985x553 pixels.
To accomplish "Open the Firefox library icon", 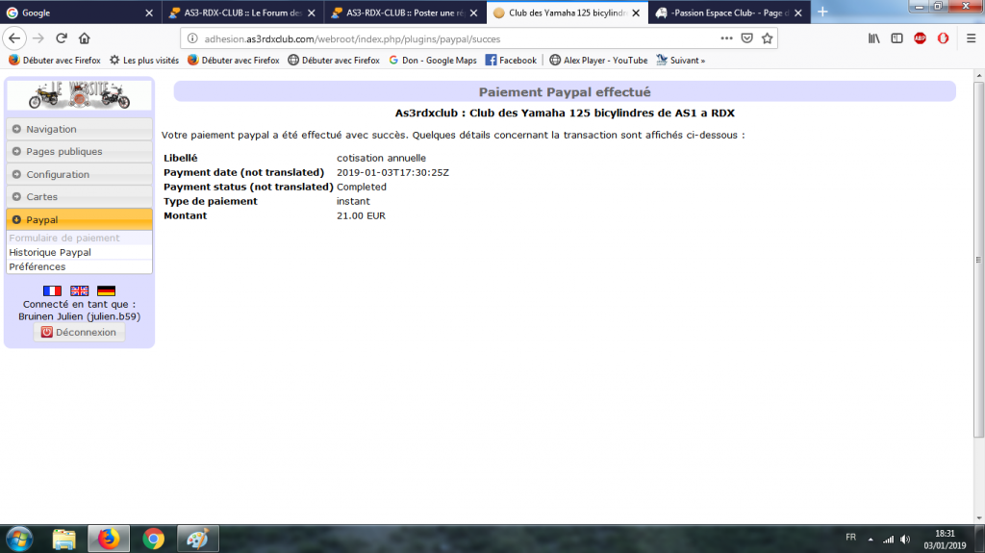I will (874, 38).
